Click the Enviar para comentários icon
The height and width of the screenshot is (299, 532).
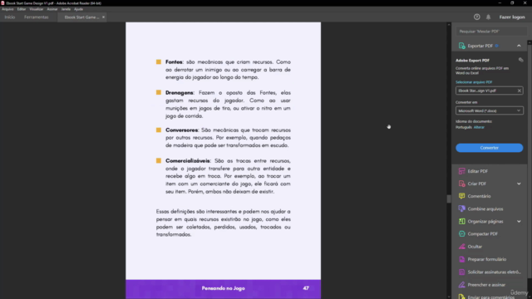(461, 297)
